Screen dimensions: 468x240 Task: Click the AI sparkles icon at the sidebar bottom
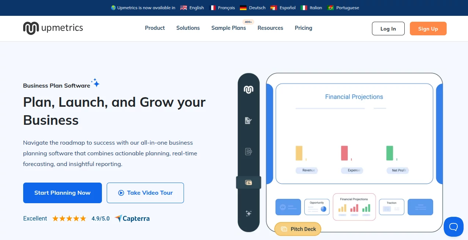pos(248,213)
